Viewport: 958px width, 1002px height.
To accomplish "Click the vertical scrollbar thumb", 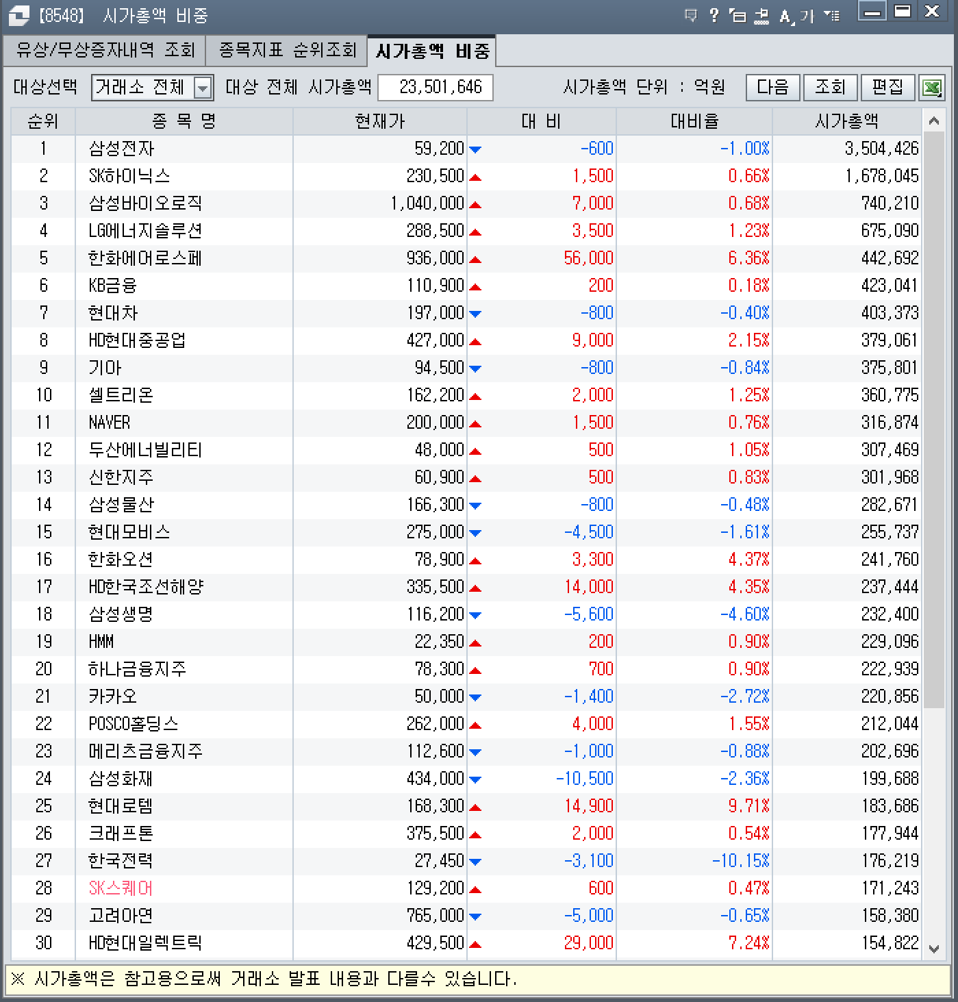I will point(933,421).
